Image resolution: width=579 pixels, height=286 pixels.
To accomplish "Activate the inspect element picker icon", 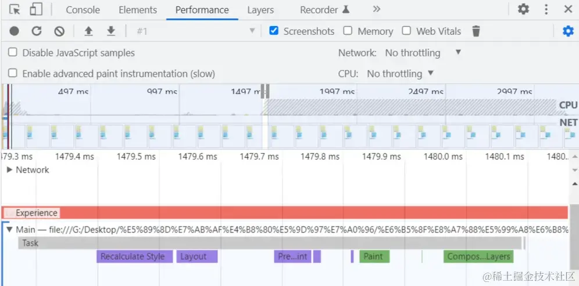I will pyautogui.click(x=15, y=10).
